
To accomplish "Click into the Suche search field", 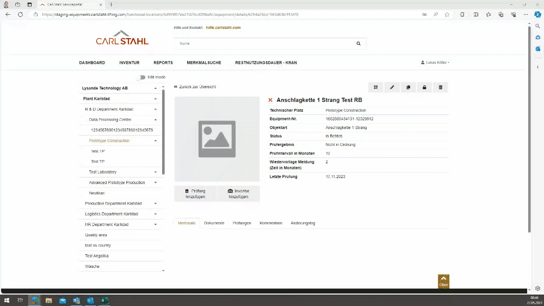I will pos(264,44).
